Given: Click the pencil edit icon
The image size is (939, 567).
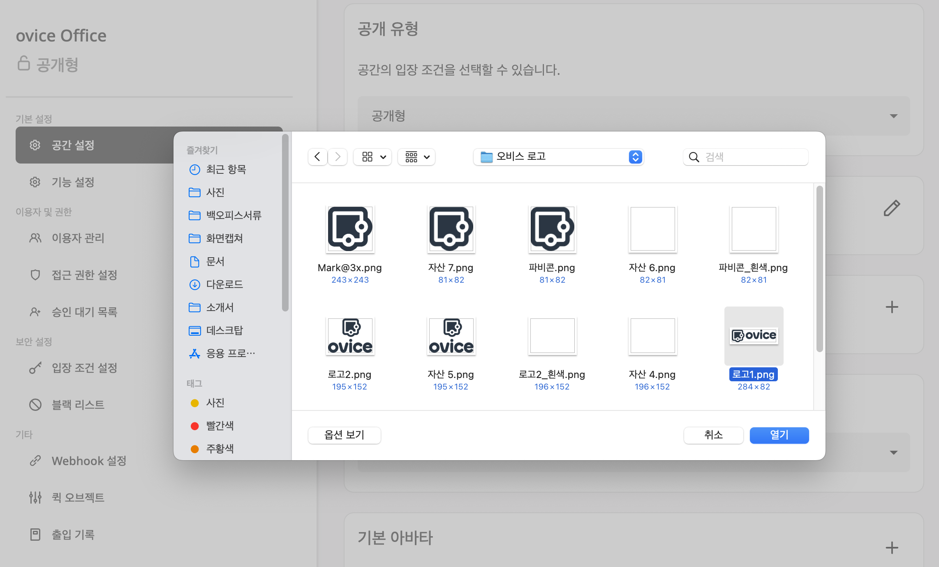Looking at the screenshot, I should point(892,208).
